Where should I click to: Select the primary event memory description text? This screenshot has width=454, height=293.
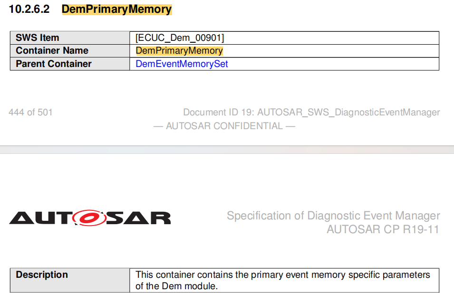(x=282, y=280)
